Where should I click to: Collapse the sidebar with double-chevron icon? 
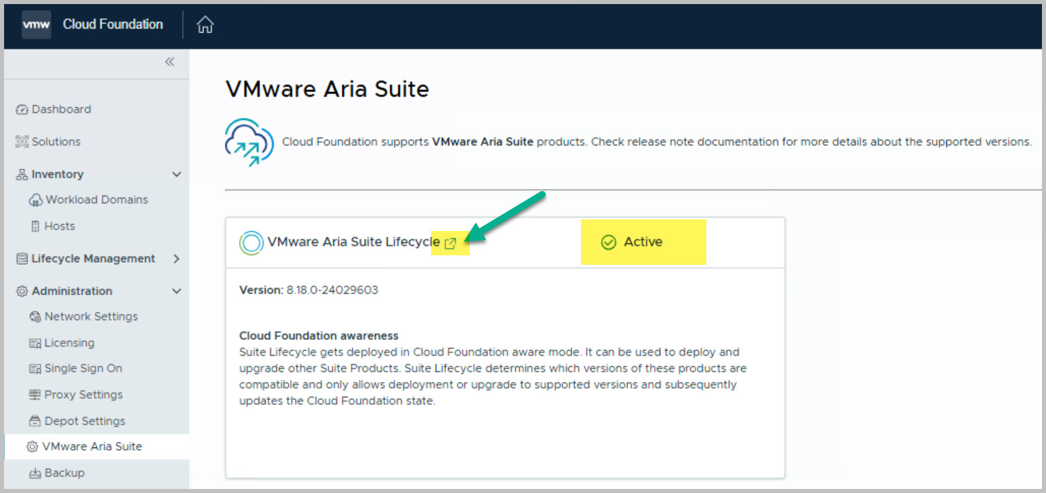click(x=169, y=62)
